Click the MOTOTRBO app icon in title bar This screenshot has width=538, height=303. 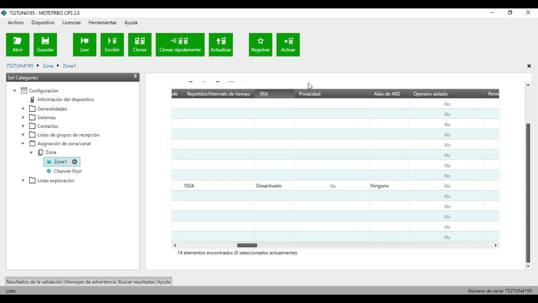[x=4, y=13]
